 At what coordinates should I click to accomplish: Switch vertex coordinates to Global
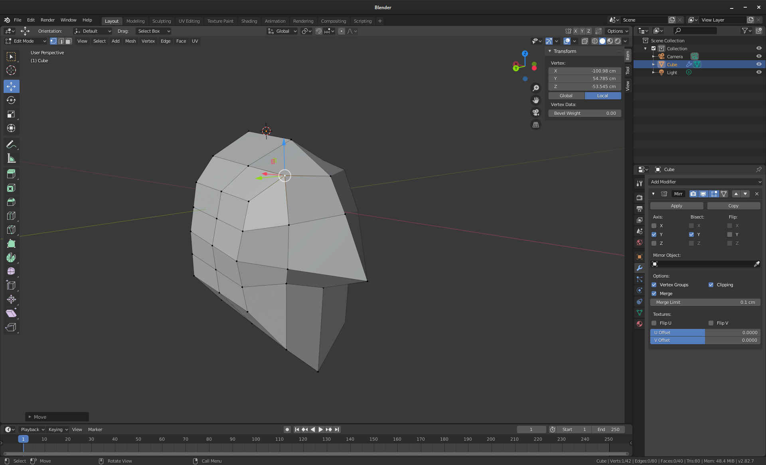[x=566, y=96]
